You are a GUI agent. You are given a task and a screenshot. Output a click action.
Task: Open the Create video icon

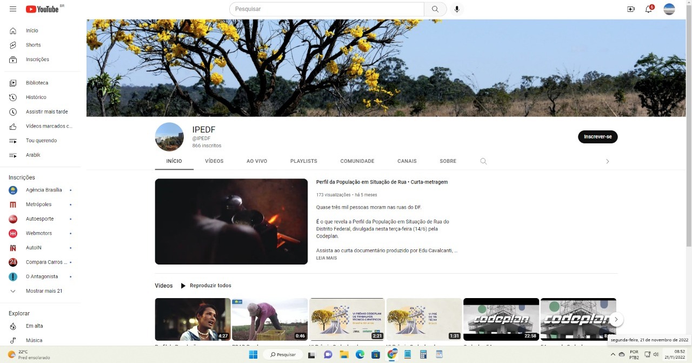[x=631, y=9]
